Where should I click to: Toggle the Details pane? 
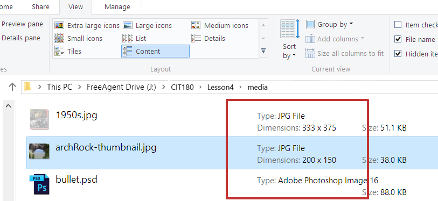click(20, 38)
